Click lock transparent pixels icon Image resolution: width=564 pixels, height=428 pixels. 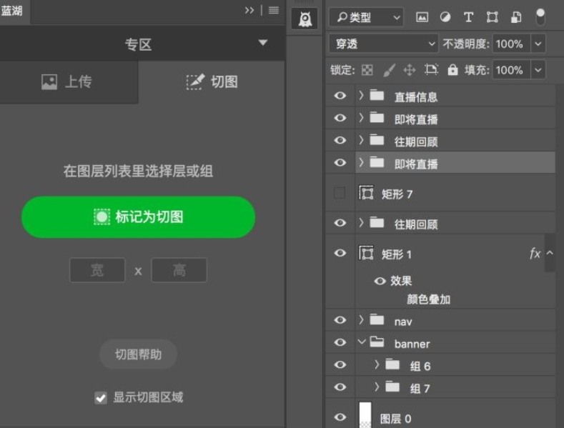point(367,70)
